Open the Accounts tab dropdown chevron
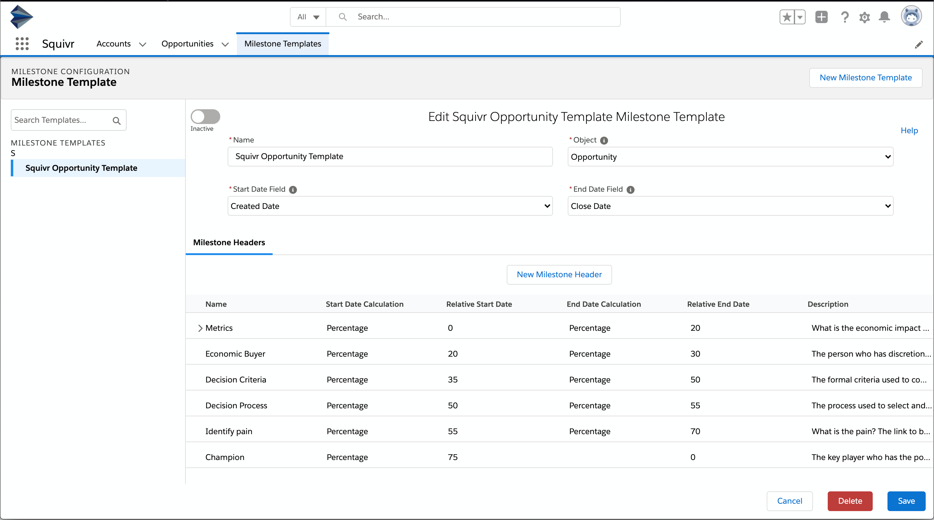The height and width of the screenshot is (520, 934). (x=143, y=44)
